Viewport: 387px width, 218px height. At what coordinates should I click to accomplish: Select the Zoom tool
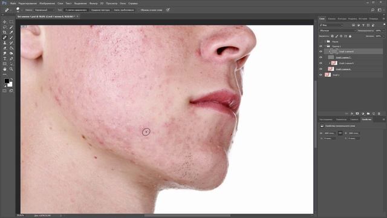[11, 69]
